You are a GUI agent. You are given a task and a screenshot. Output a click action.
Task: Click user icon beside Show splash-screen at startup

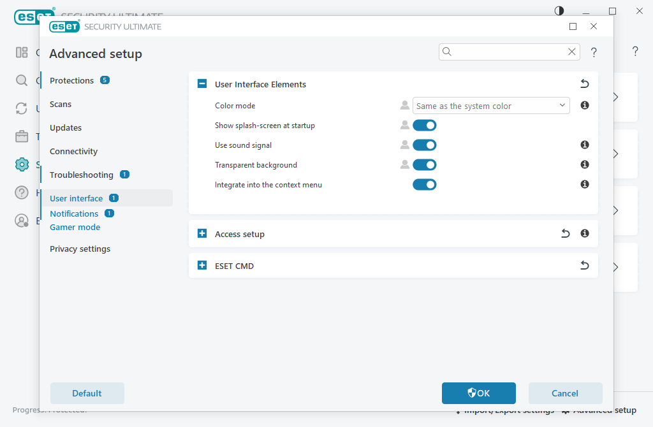(x=404, y=125)
